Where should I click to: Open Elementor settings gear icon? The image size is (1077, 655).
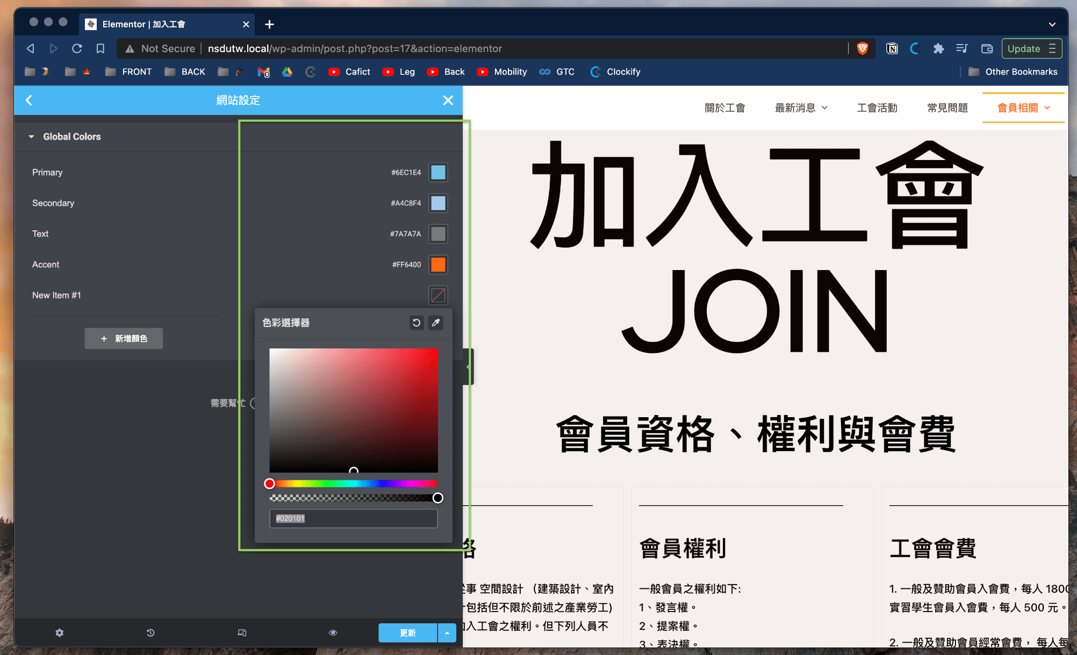60,632
